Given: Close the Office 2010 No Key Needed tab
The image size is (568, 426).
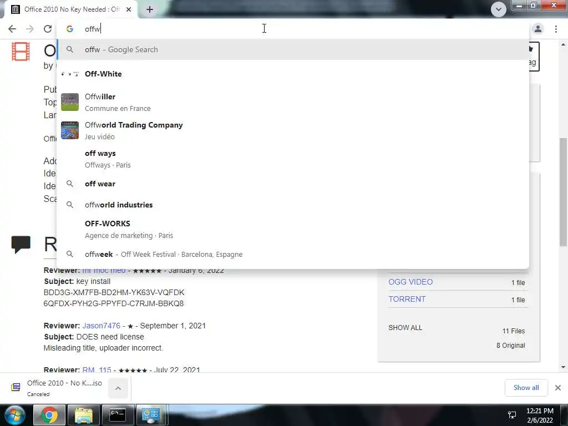Looking at the screenshot, I should click(x=129, y=9).
